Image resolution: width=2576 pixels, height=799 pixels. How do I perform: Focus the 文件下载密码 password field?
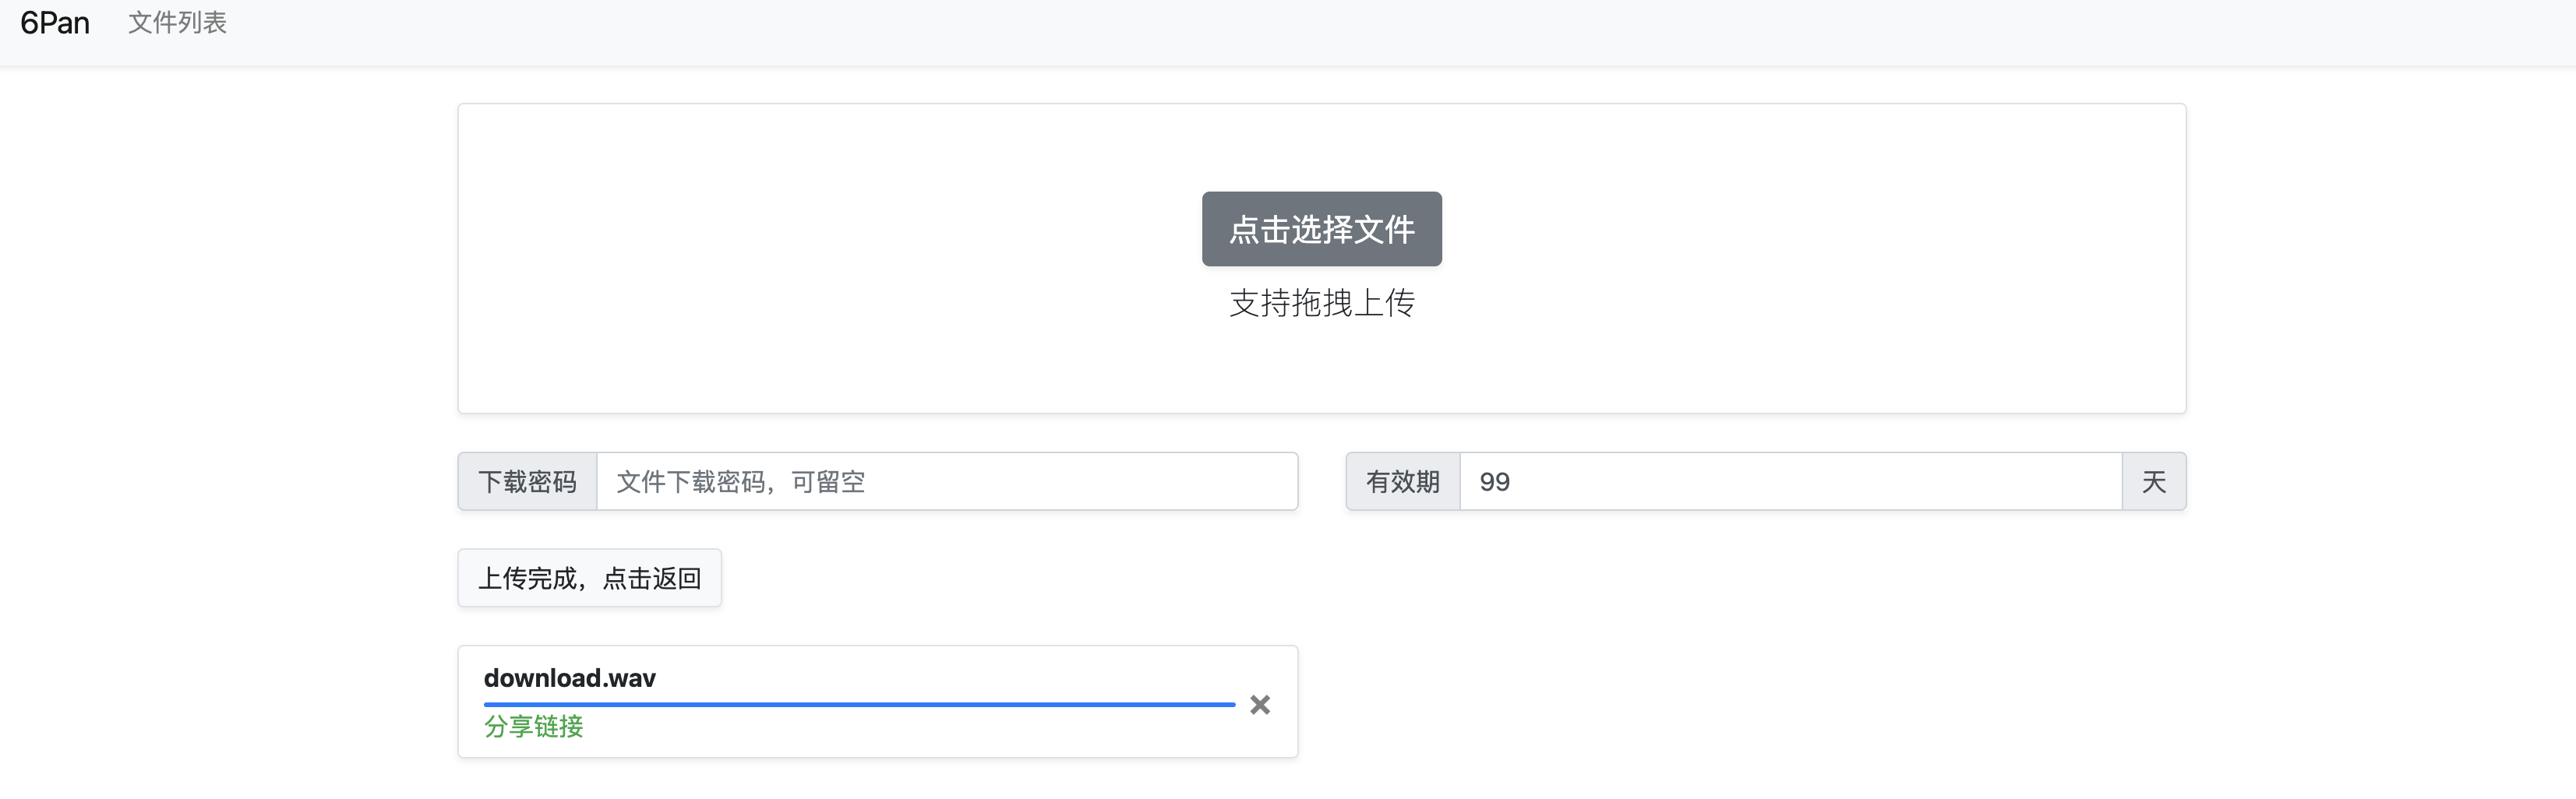pos(946,482)
